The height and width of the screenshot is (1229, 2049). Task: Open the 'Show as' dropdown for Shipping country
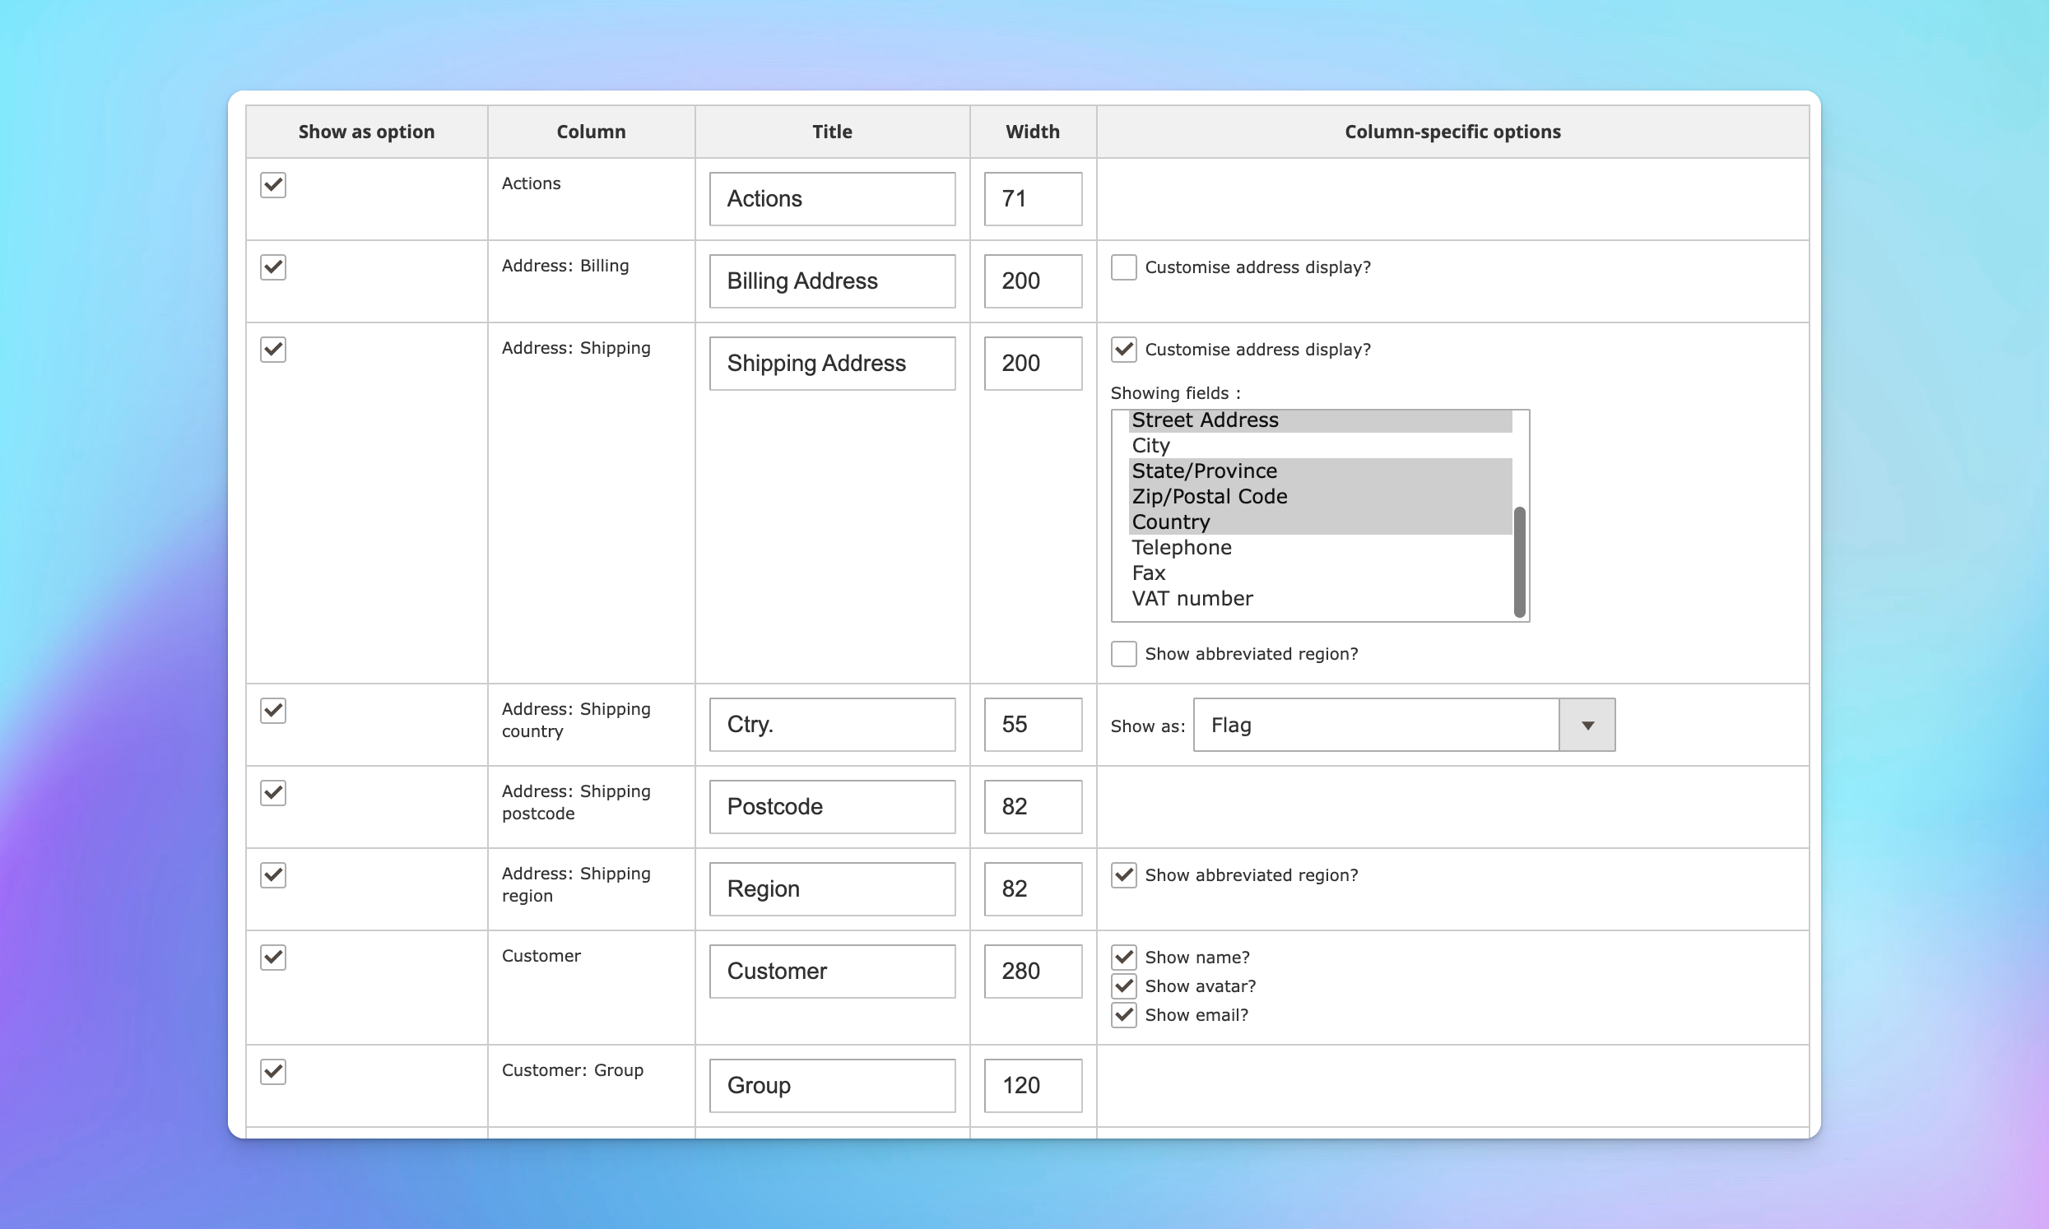(x=1588, y=724)
